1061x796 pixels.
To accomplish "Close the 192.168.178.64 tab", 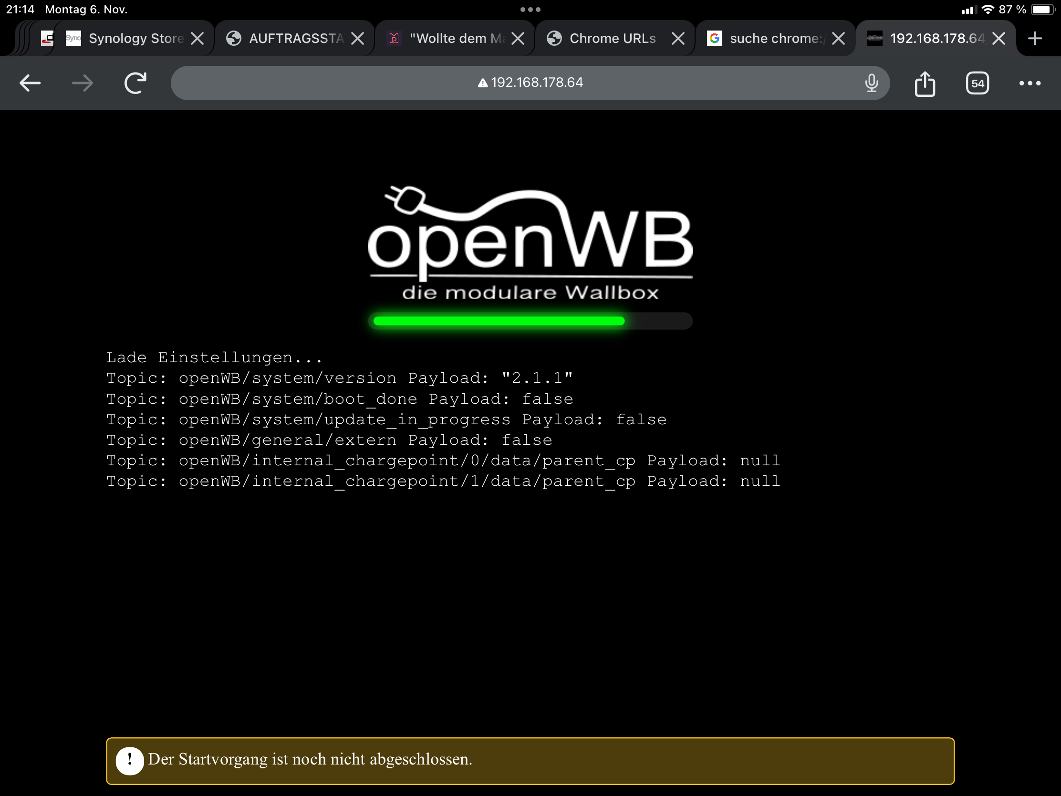I will click(x=998, y=38).
